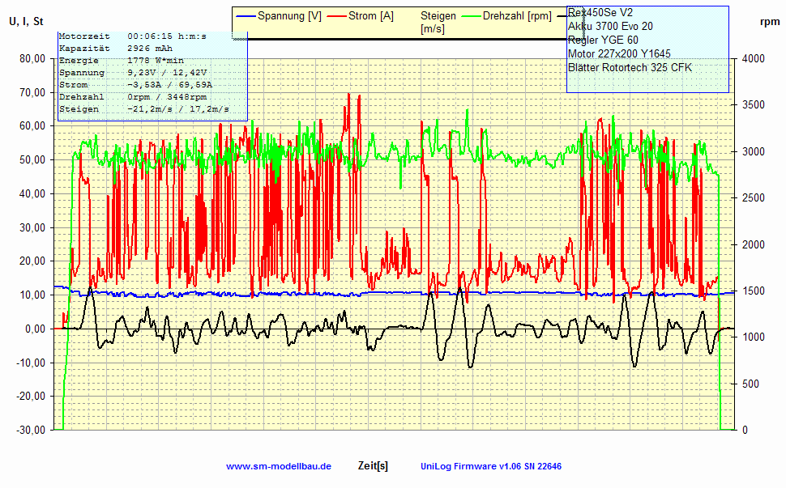The image size is (786, 488).
Task: Select the Kapazität 2926 mAh row
Action: pyautogui.click(x=116, y=49)
